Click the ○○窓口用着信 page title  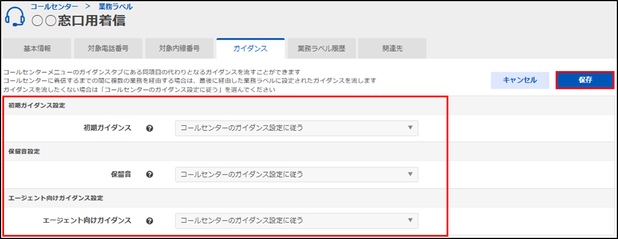click(x=78, y=22)
